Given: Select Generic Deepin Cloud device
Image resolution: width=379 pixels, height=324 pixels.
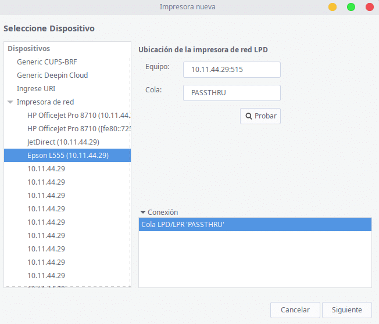Looking at the screenshot, I should 52,75.
